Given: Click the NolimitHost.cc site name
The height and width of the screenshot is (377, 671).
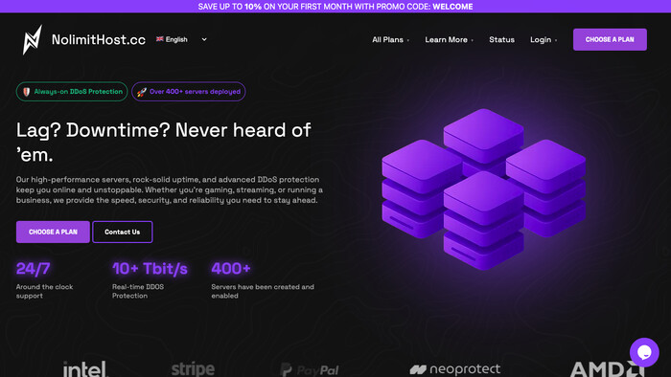Looking at the screenshot, I should click(99, 39).
